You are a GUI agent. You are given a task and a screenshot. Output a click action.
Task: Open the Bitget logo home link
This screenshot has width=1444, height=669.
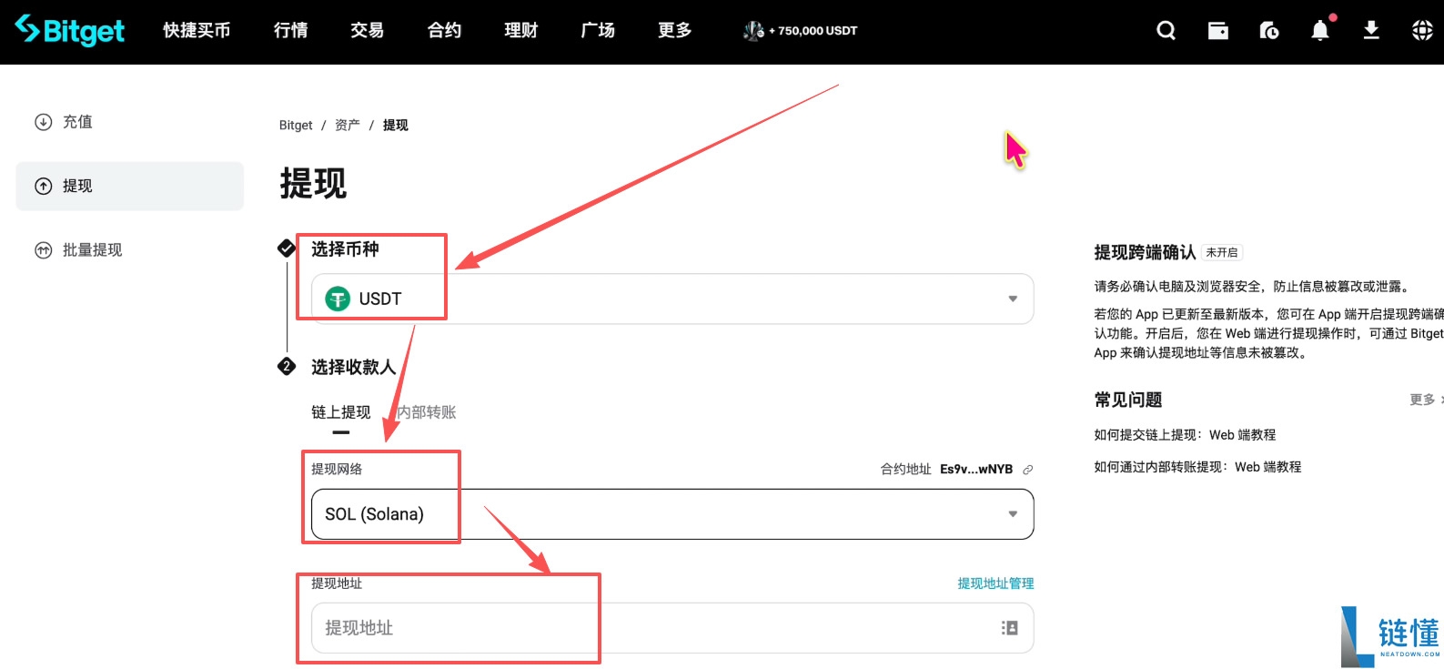[x=70, y=30]
